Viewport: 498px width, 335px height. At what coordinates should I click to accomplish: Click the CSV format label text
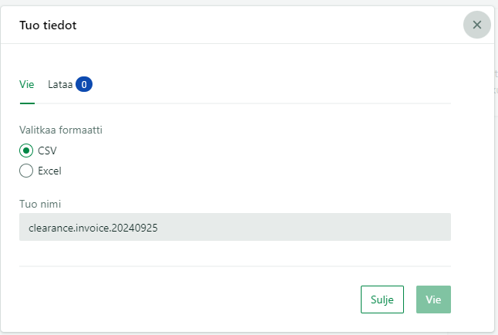47,151
